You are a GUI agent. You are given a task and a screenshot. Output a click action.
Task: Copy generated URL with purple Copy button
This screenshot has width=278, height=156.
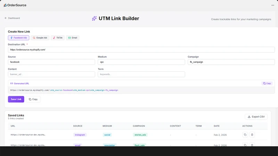[x=267, y=83]
